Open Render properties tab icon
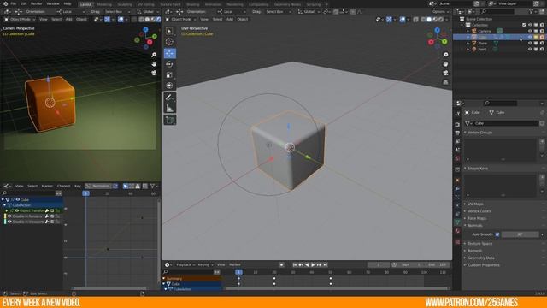Screen dimensions: 547x308 coord(457,124)
